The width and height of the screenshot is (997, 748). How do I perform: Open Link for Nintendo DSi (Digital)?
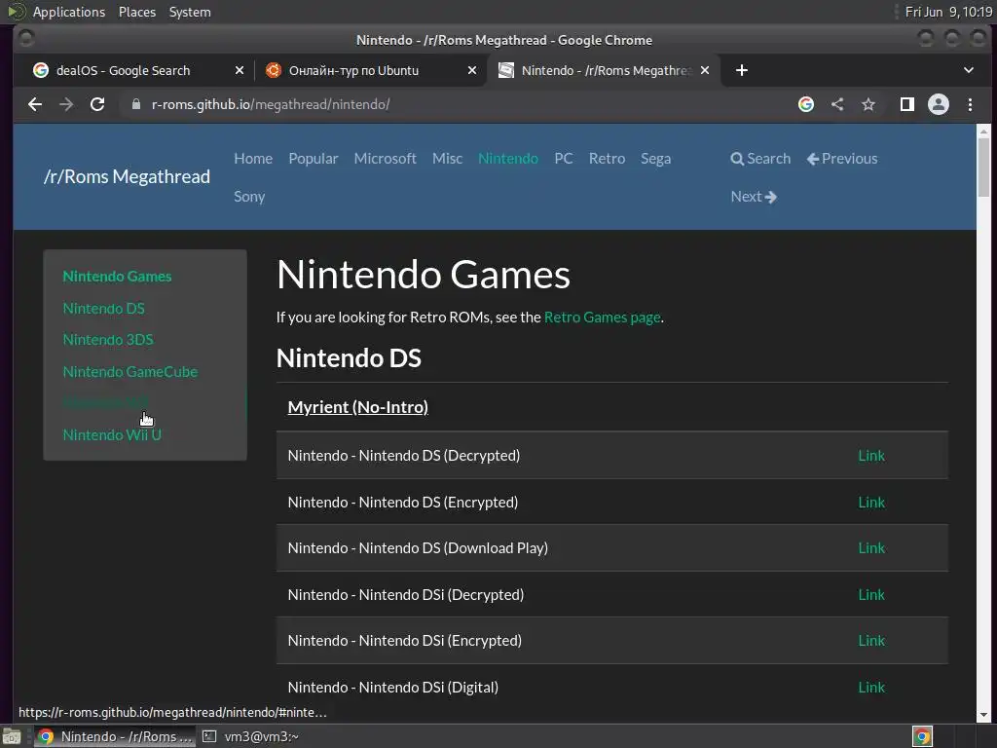pos(871,687)
